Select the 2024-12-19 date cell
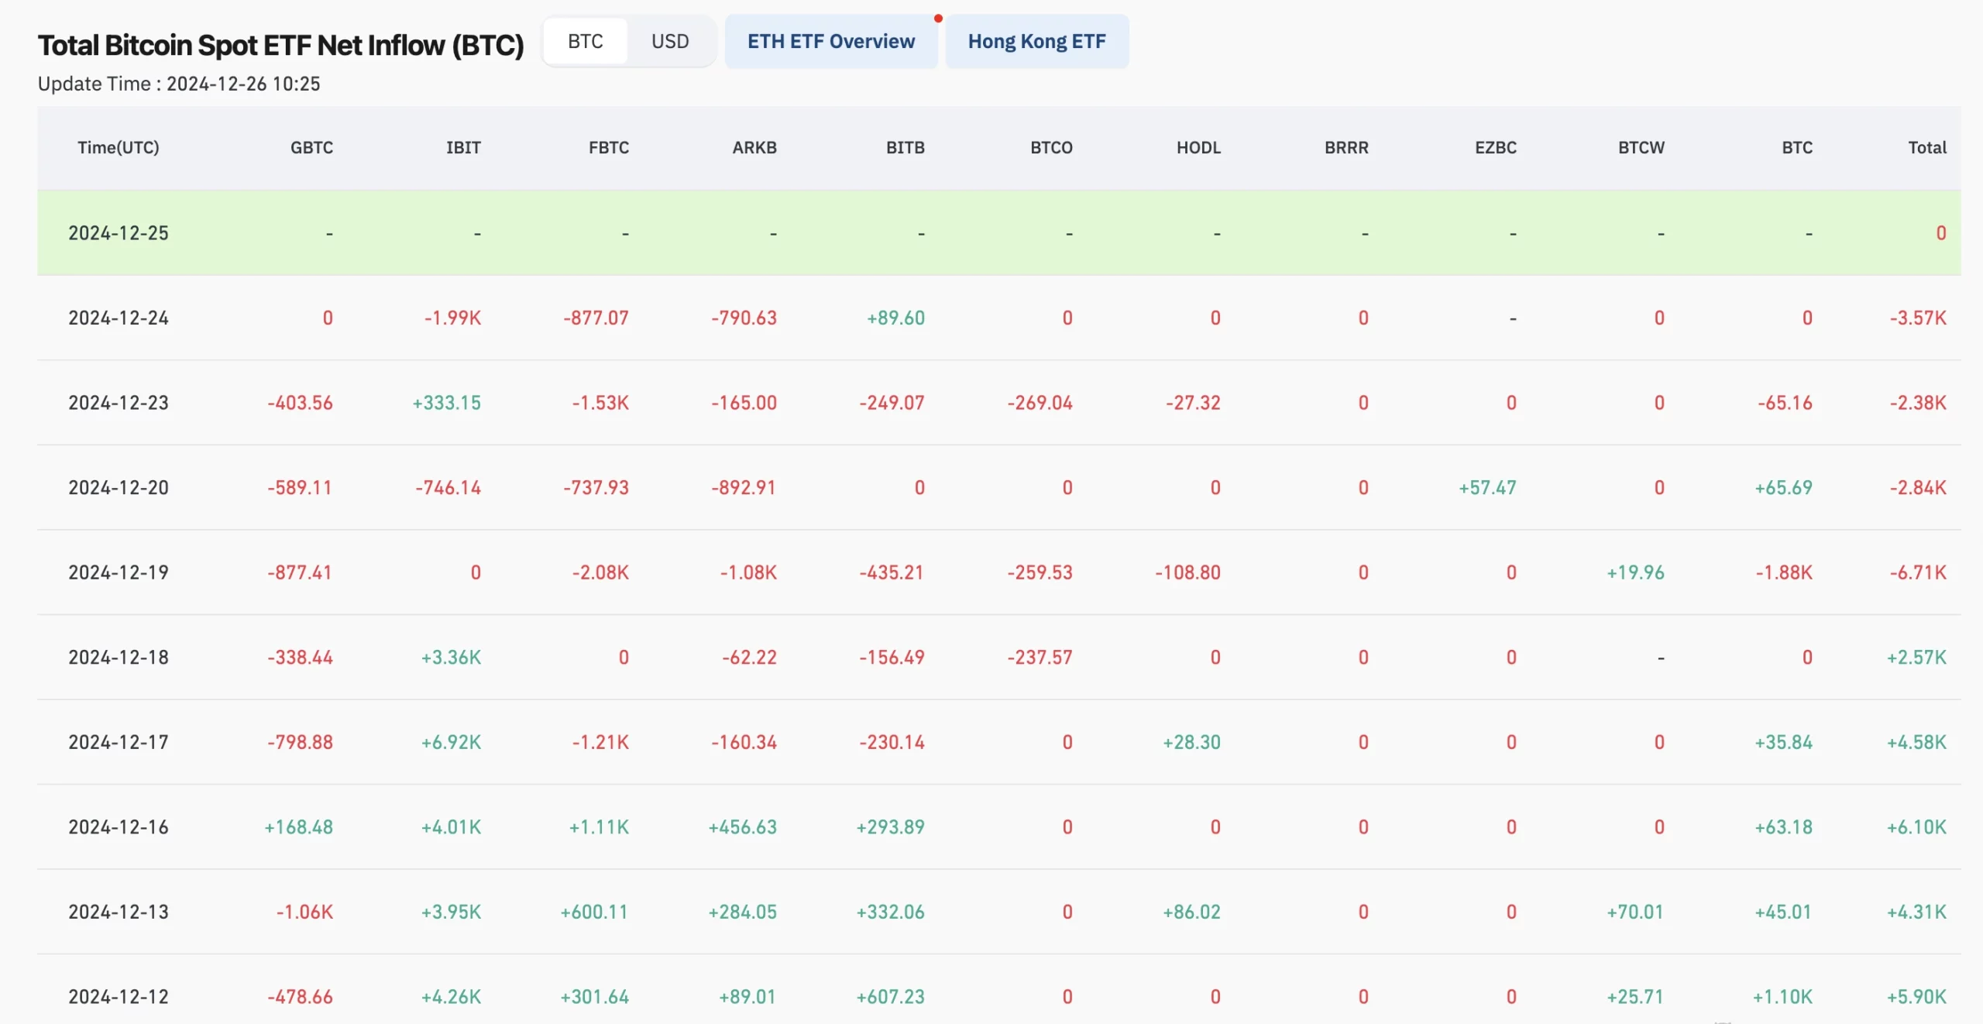 coord(119,572)
